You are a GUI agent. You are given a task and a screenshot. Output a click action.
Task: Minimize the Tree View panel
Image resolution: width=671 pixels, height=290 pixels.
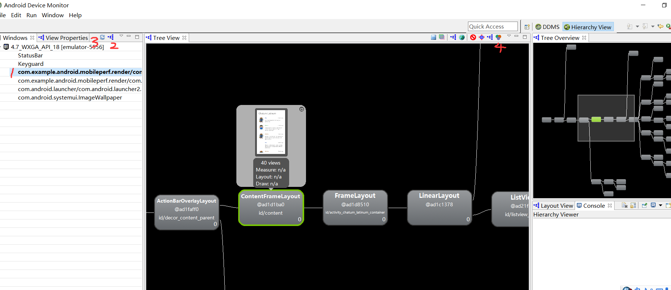click(x=516, y=36)
